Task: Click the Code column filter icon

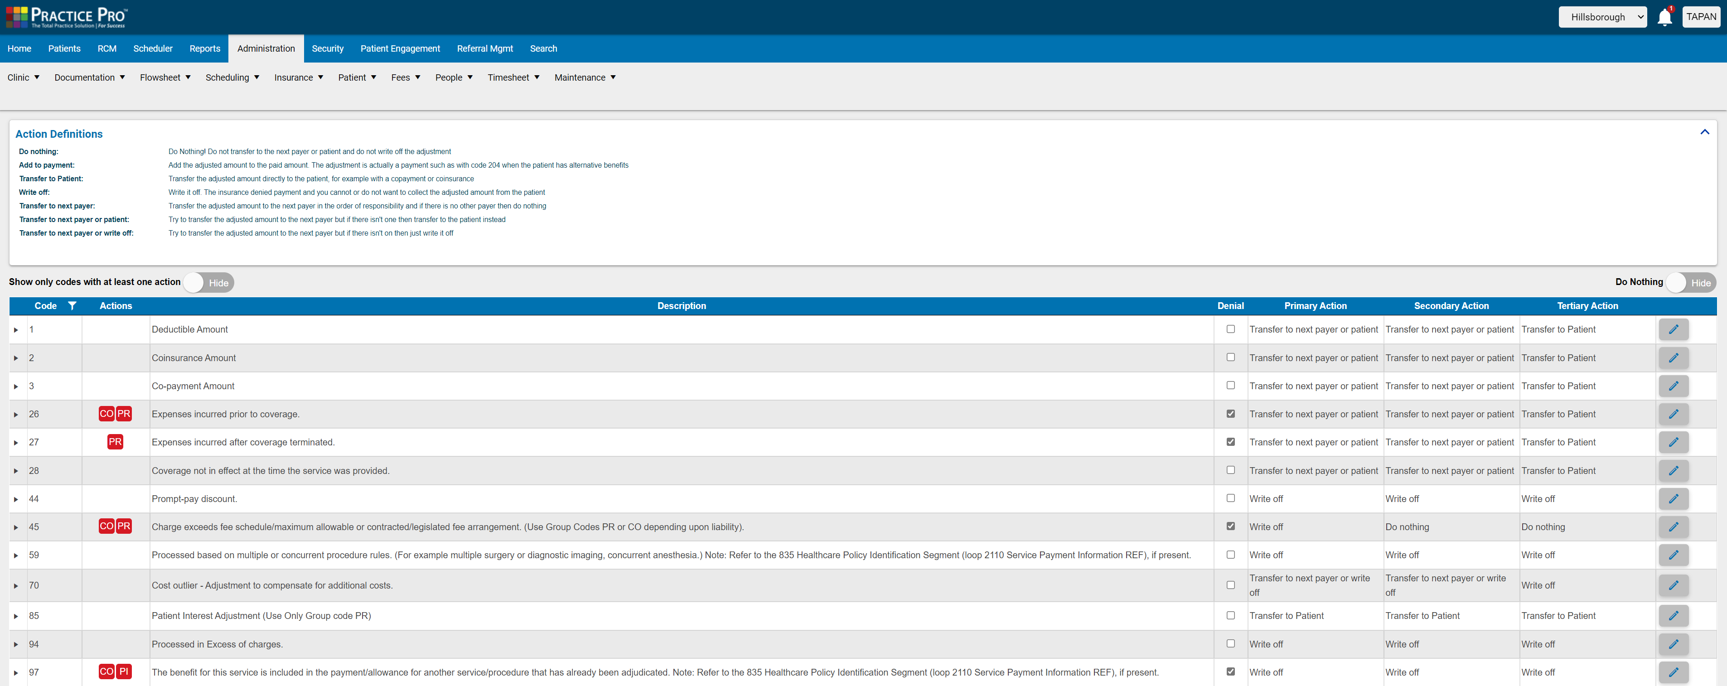Action: pyautogui.click(x=73, y=306)
